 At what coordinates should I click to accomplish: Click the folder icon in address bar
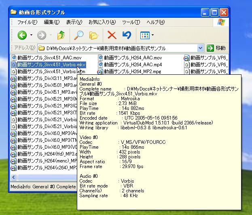(42, 48)
